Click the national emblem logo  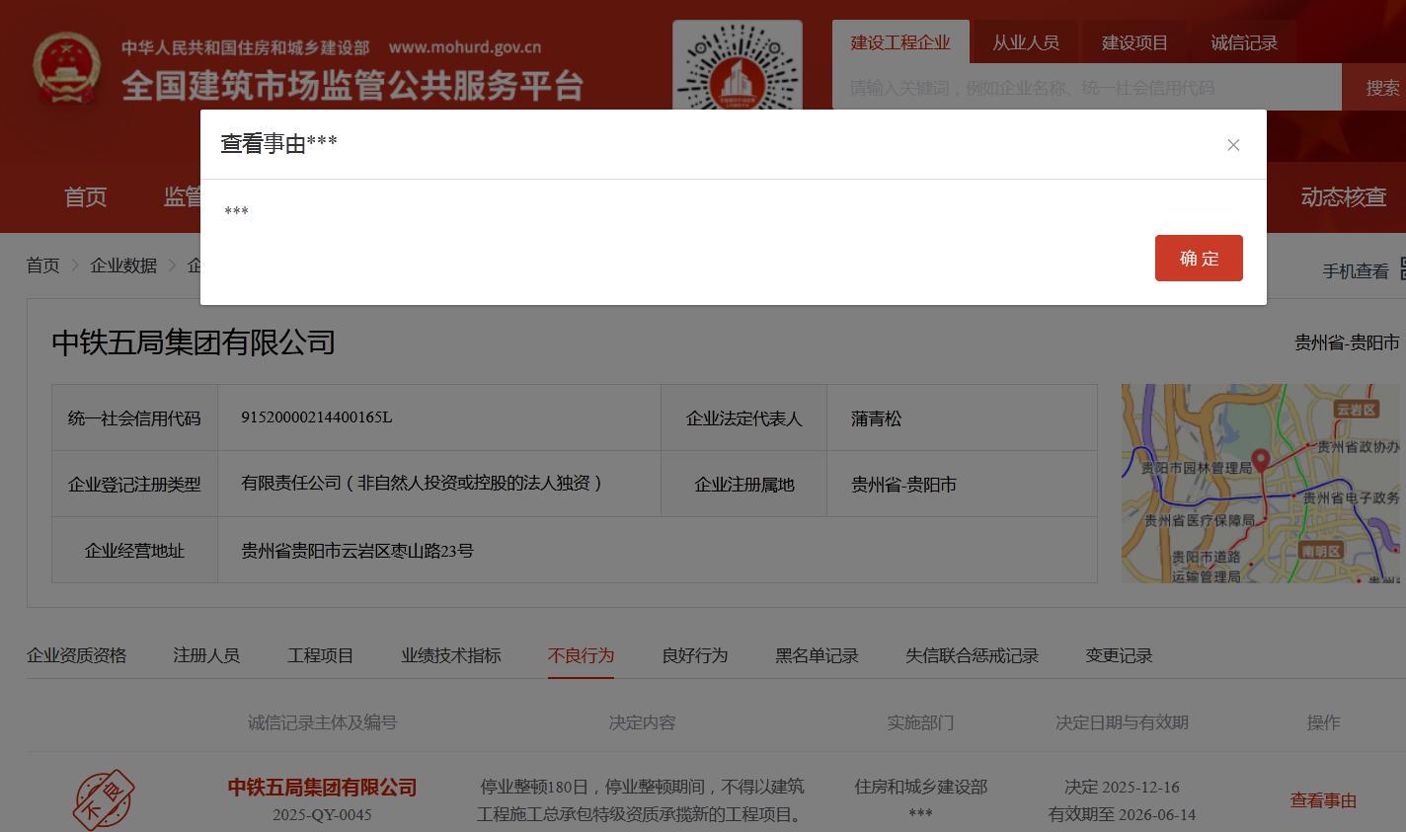coord(66,68)
